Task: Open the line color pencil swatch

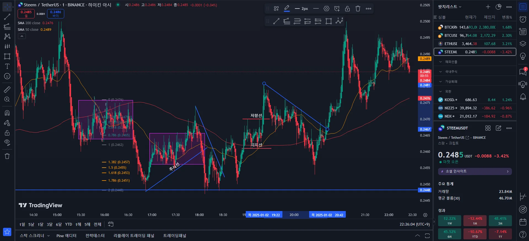Action: [287, 9]
